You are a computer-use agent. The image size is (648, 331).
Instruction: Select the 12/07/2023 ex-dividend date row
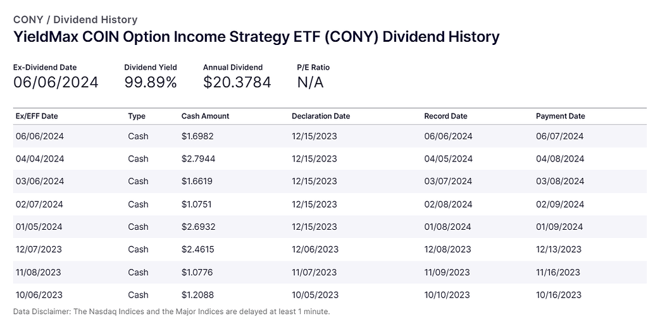click(x=39, y=249)
